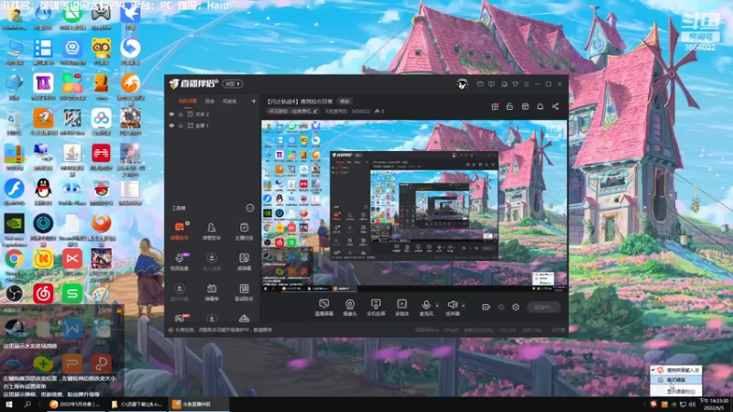Click the user avatar in title bar

(463, 84)
